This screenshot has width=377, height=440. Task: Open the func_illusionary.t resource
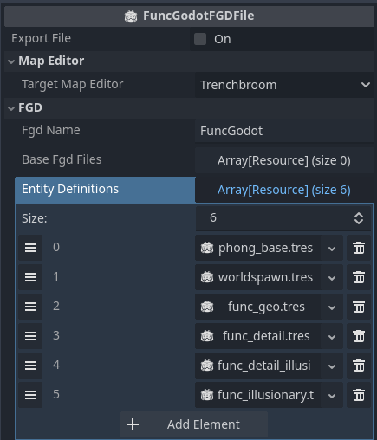(x=257, y=395)
